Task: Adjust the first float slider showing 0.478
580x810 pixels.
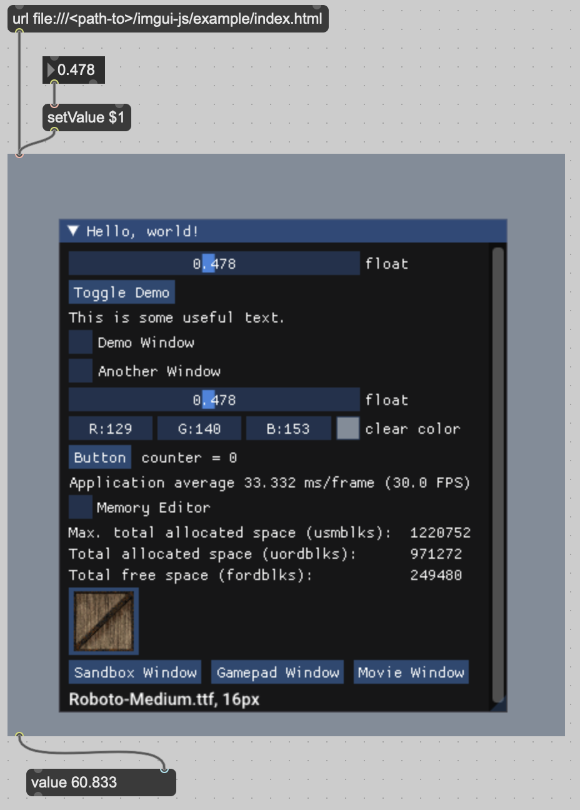Action: pyautogui.click(x=214, y=264)
